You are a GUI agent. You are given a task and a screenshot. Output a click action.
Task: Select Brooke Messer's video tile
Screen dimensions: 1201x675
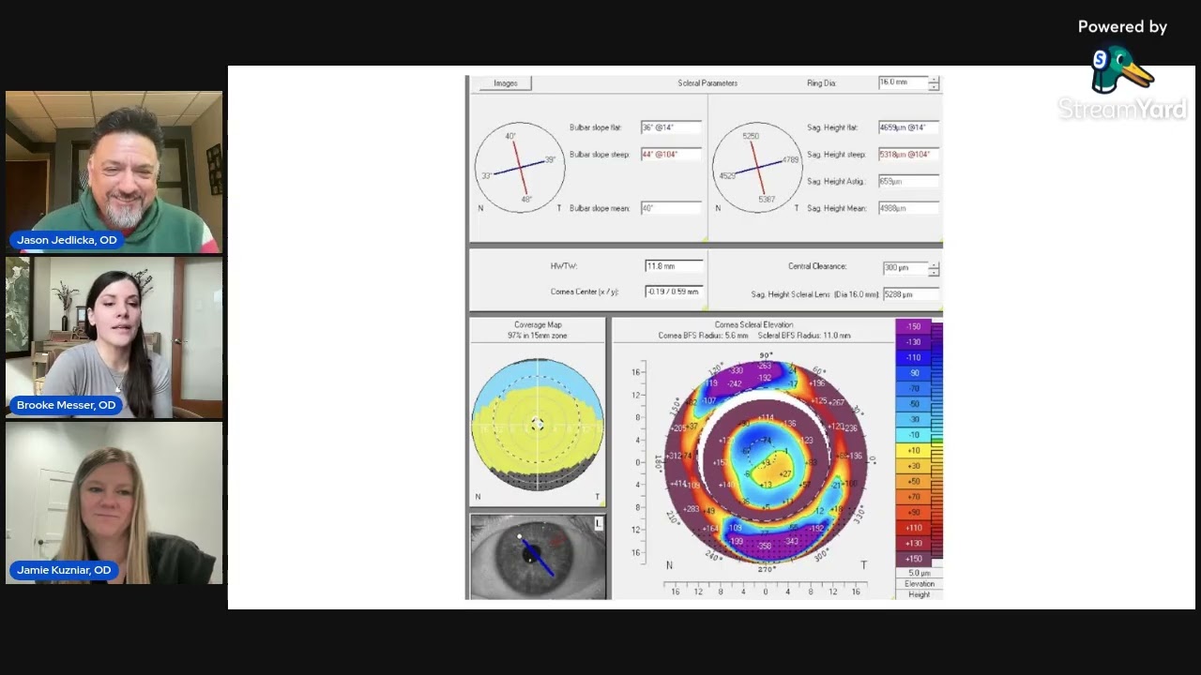(x=114, y=337)
